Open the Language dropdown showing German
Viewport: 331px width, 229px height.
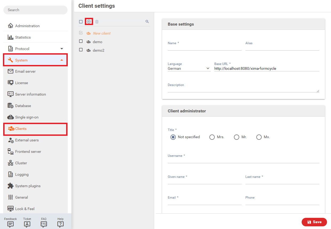[x=189, y=68]
